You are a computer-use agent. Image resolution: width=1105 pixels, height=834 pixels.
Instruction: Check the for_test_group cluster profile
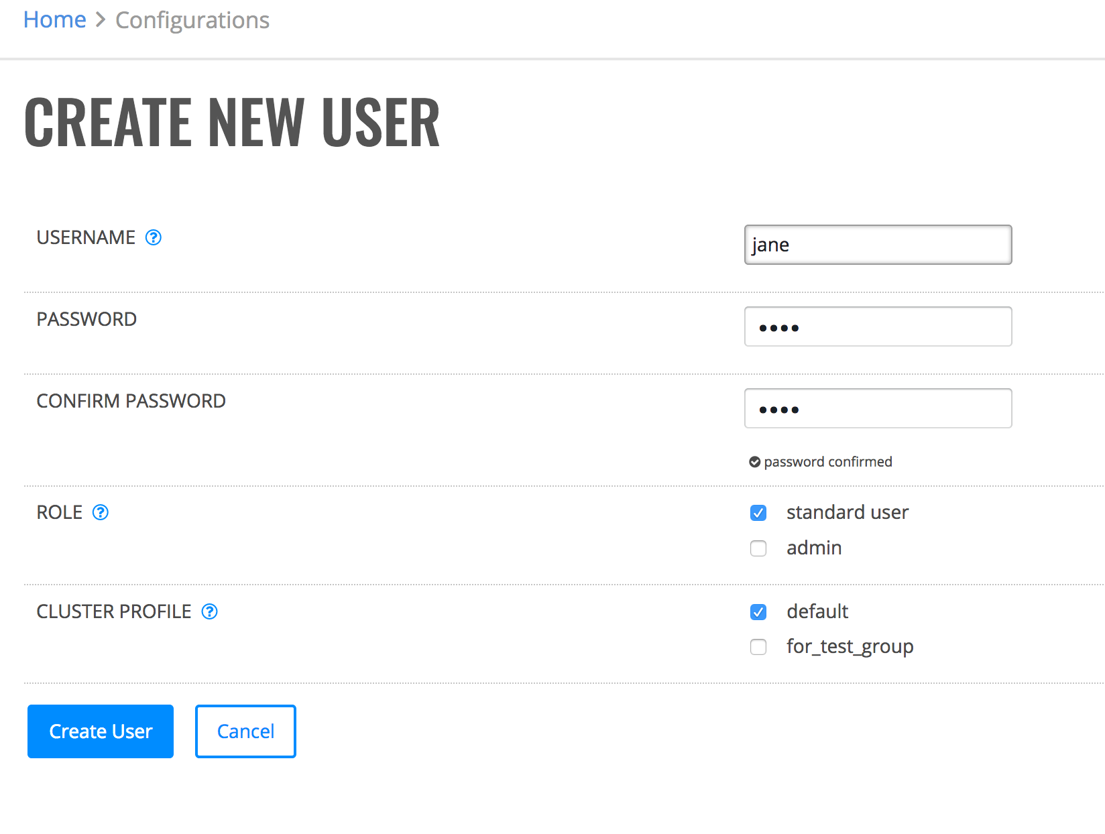tap(758, 647)
